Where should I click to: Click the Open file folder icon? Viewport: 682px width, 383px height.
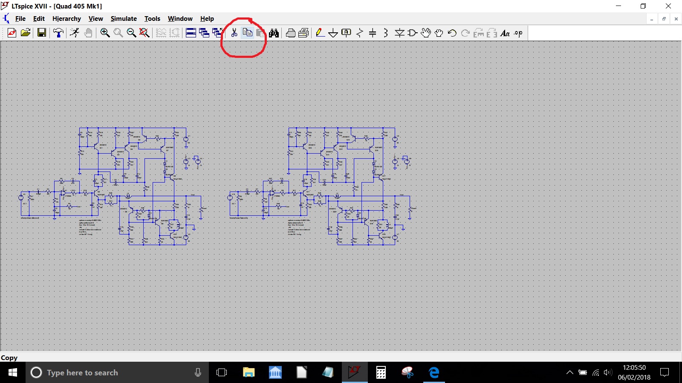pos(26,33)
